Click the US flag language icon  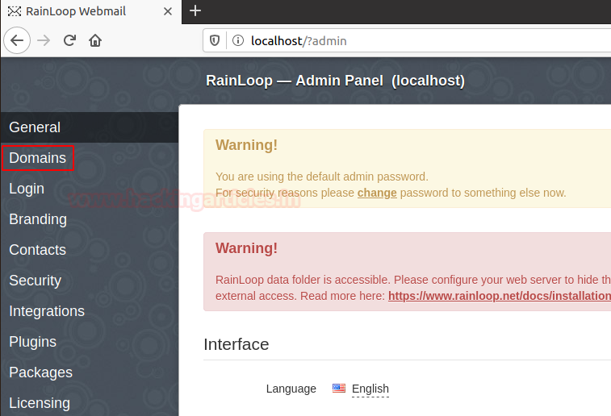click(339, 389)
